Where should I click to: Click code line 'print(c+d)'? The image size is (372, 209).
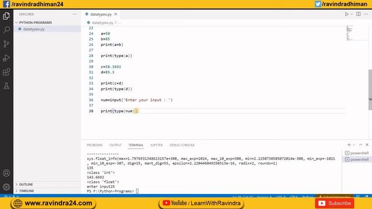[112, 84]
